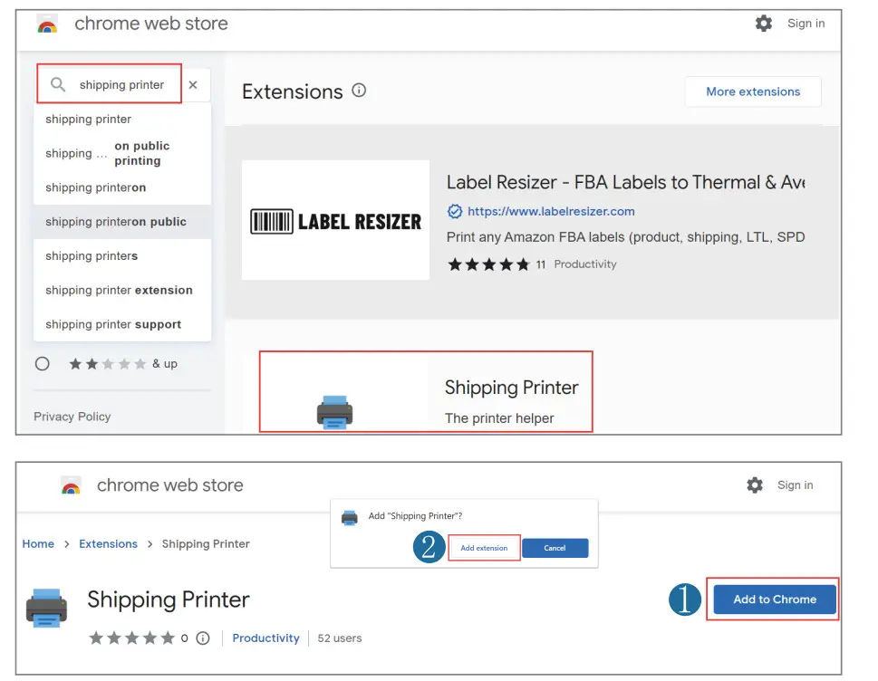Navigate to Extensions in the breadcrumb
Viewport: 878px width, 681px height.
[x=108, y=543]
